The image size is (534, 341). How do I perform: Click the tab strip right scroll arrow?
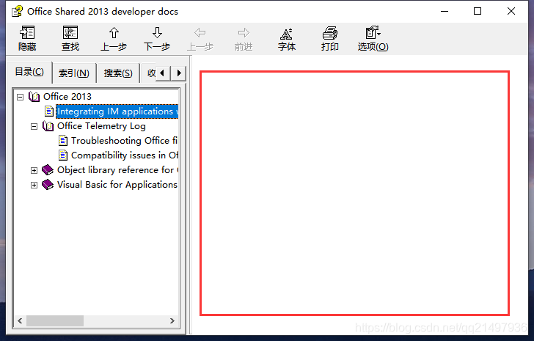point(179,73)
